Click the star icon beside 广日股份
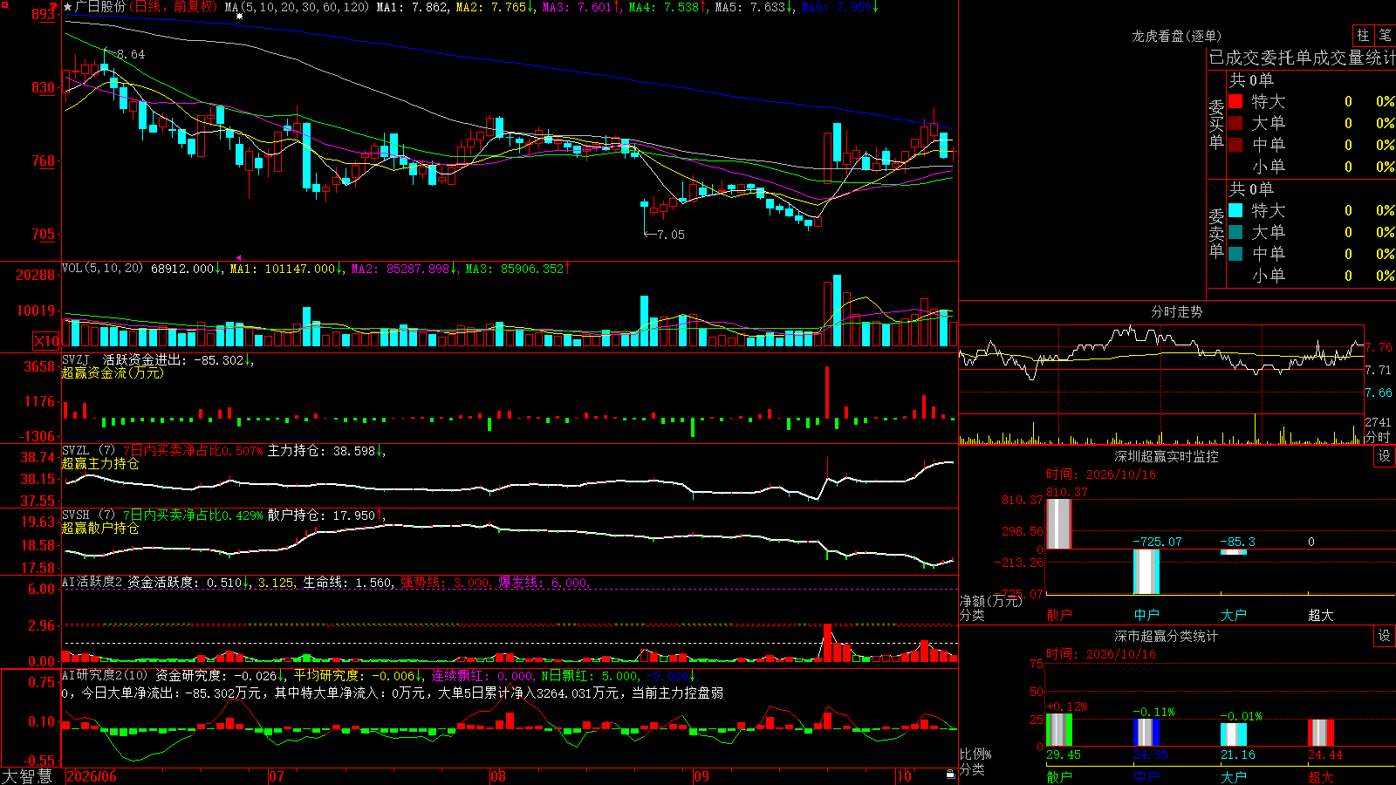Viewport: 1396px width, 785px height. pyautogui.click(x=67, y=7)
